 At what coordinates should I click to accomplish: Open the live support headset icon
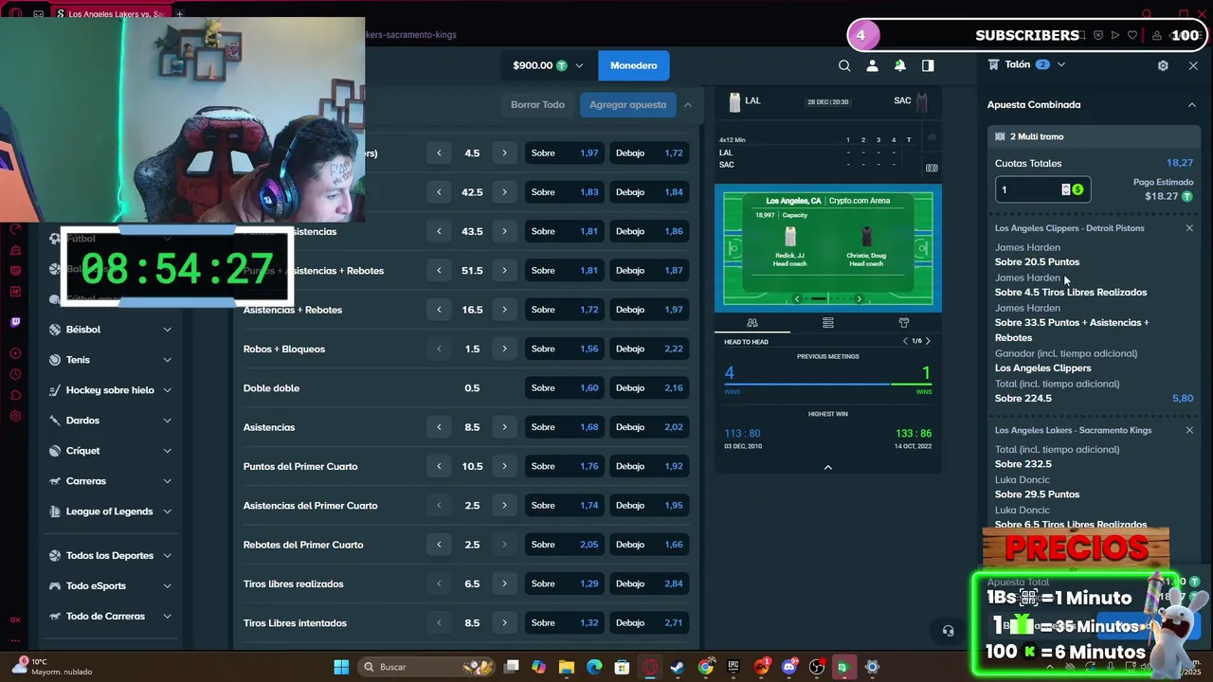point(948,631)
